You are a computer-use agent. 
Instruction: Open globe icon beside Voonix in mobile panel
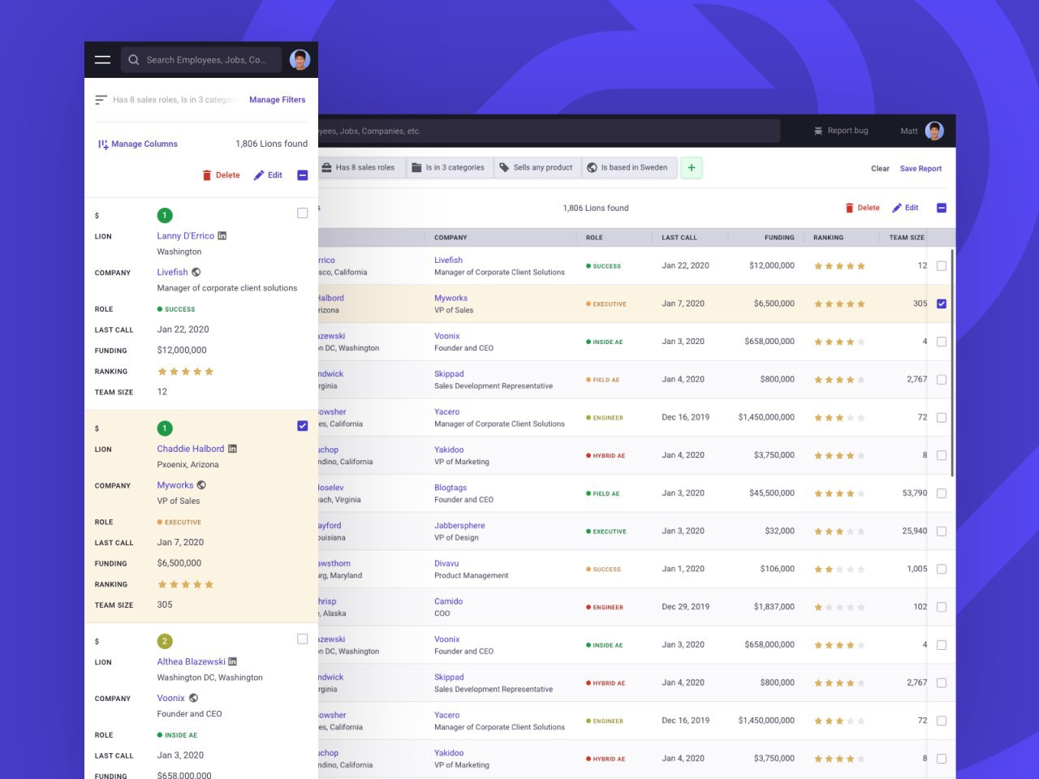click(193, 698)
